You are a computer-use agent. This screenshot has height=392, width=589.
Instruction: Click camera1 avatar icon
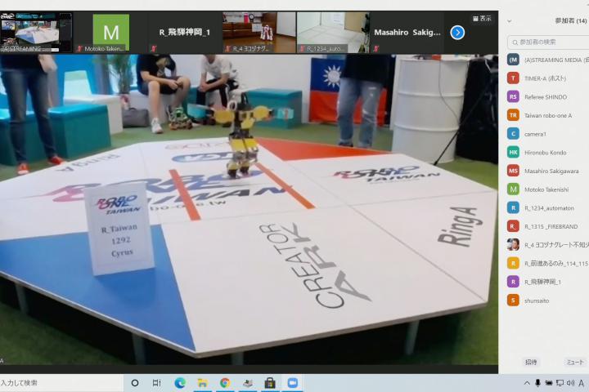(x=513, y=134)
